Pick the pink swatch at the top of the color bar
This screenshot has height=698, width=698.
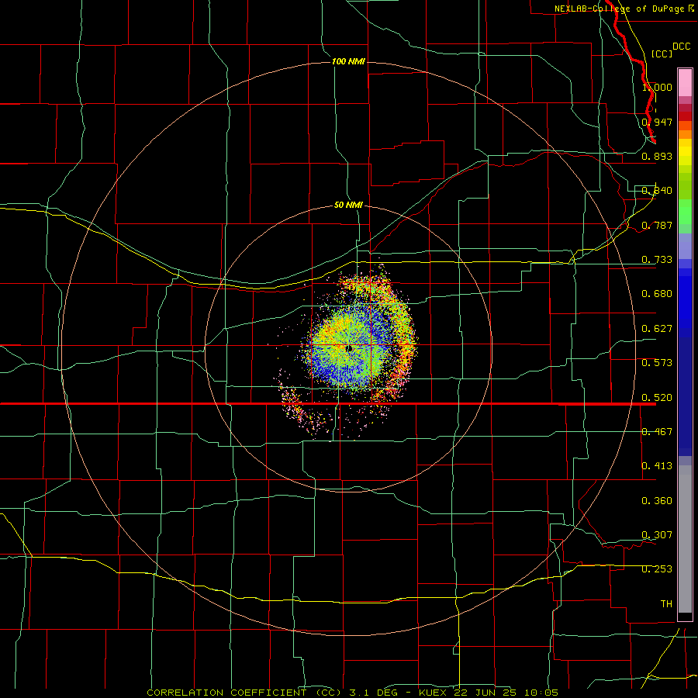pos(685,83)
